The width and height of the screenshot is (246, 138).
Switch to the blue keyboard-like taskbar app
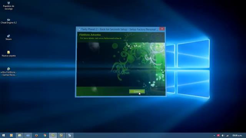pos(28,135)
